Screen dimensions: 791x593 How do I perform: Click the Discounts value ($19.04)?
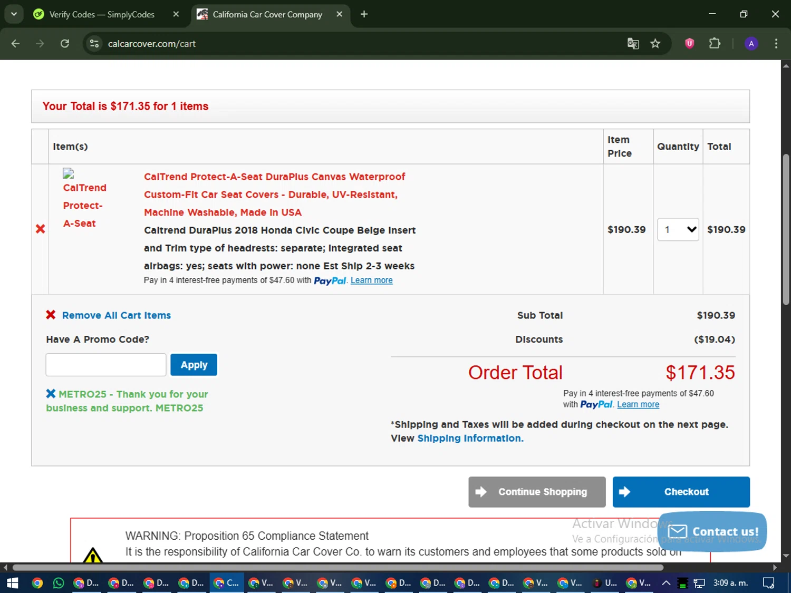[715, 339]
